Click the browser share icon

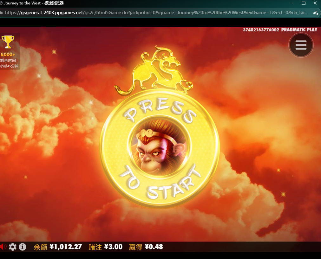click(316, 13)
